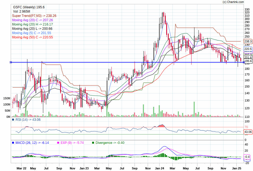Click the RSI (14) blue legend square
Screen dimensions: 253x171
13,120
